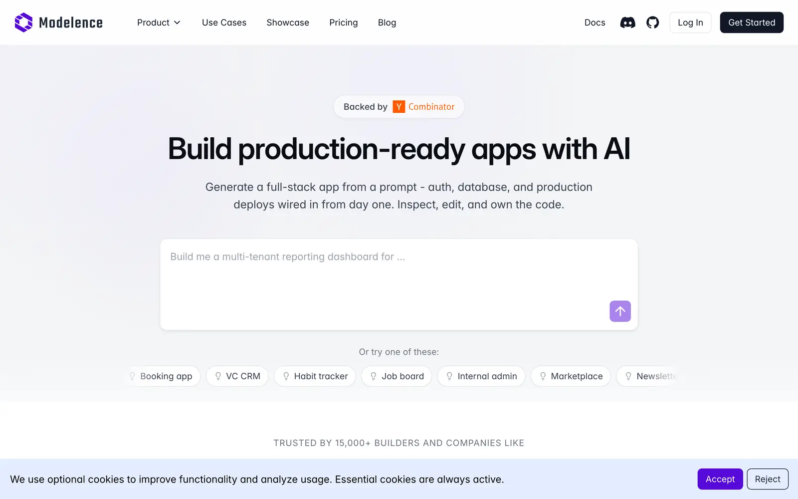This screenshot has height=499, width=798.
Task: Open the Discord icon link
Action: pyautogui.click(x=627, y=22)
